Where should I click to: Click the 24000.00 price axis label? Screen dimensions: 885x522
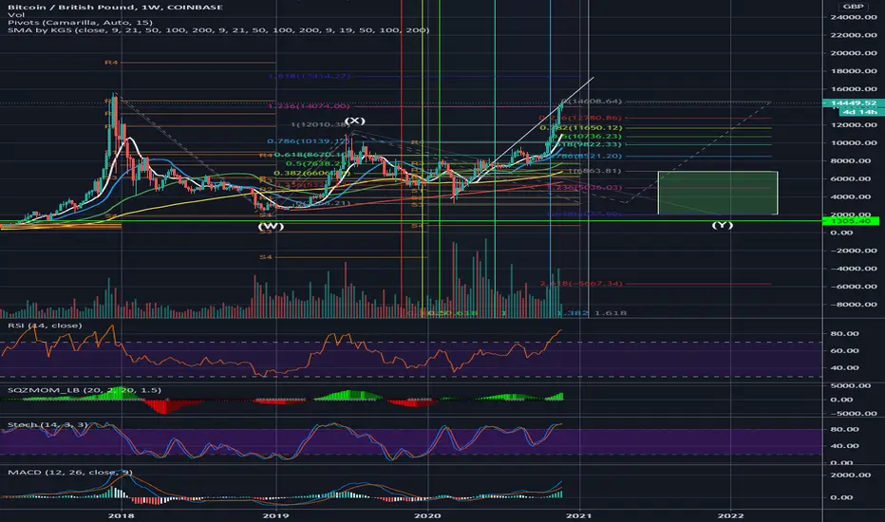click(853, 17)
